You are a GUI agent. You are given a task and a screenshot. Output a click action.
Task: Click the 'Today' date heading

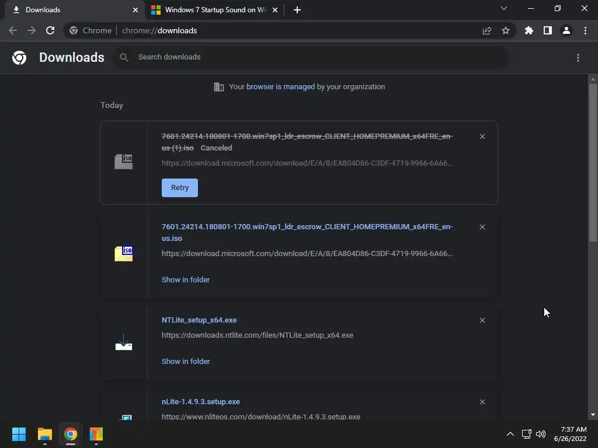(x=112, y=105)
